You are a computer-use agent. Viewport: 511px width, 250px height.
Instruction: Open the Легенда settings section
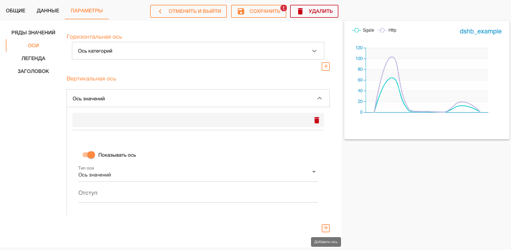33,58
